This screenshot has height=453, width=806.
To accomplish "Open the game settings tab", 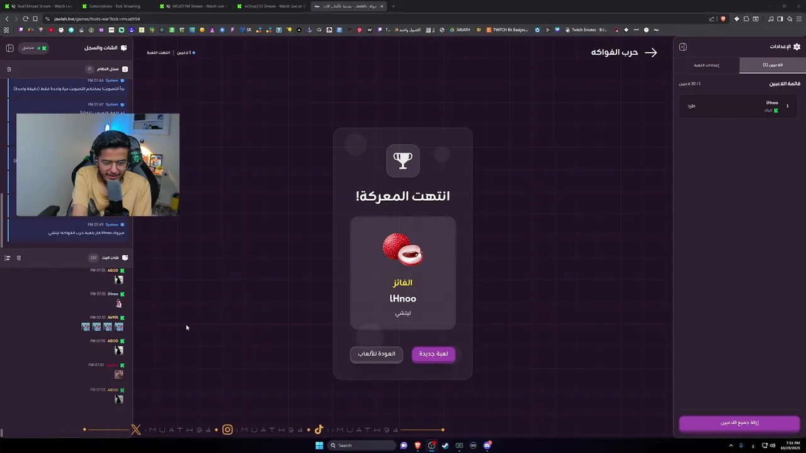I will (707, 65).
